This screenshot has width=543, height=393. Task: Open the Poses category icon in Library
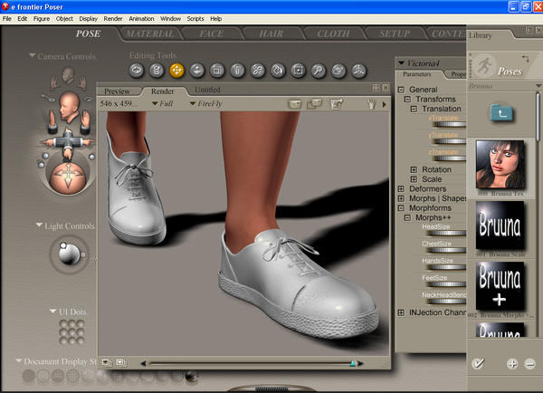pos(484,65)
